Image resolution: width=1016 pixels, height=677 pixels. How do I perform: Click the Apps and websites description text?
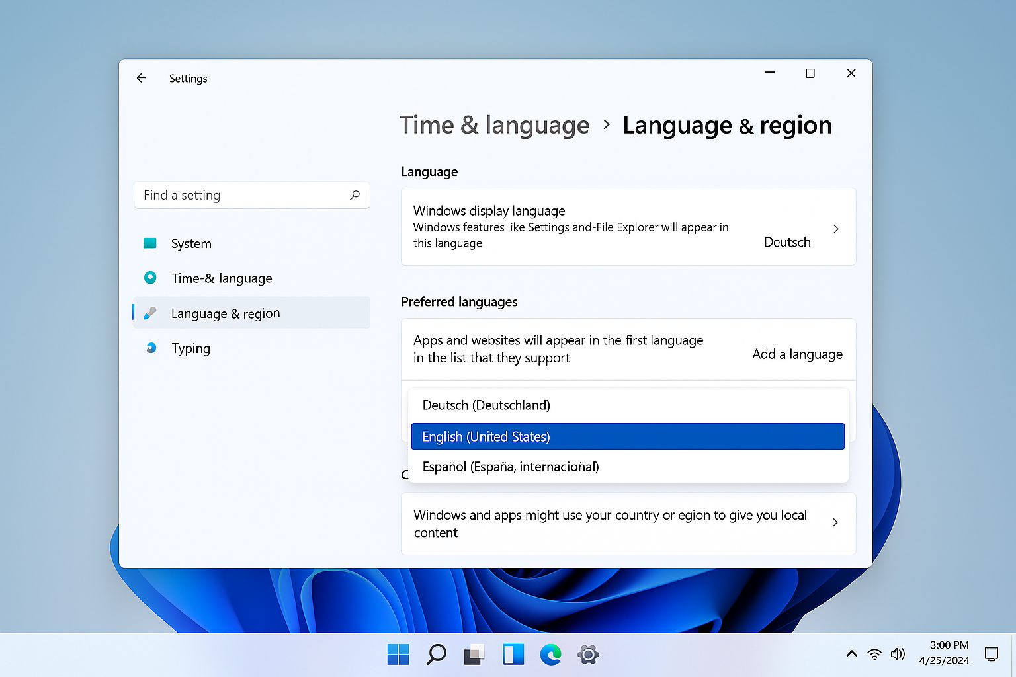tap(558, 349)
